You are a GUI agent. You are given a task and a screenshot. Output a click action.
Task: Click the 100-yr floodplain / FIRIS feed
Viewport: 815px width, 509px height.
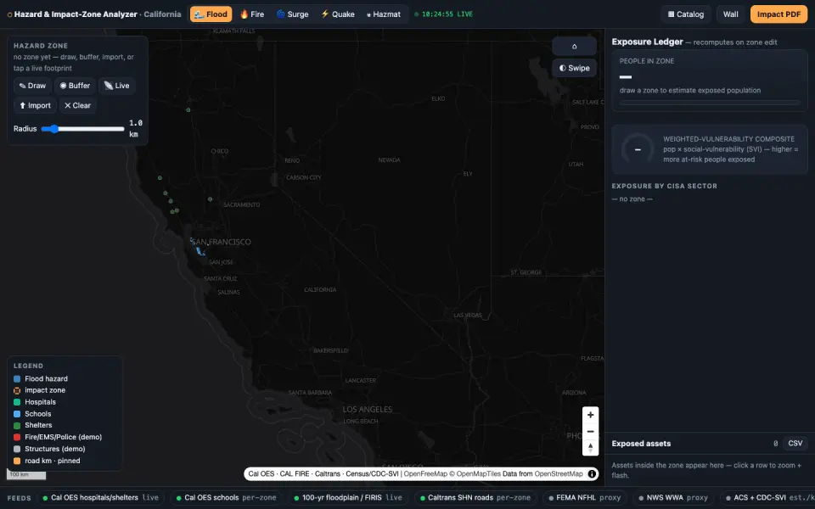coord(348,498)
